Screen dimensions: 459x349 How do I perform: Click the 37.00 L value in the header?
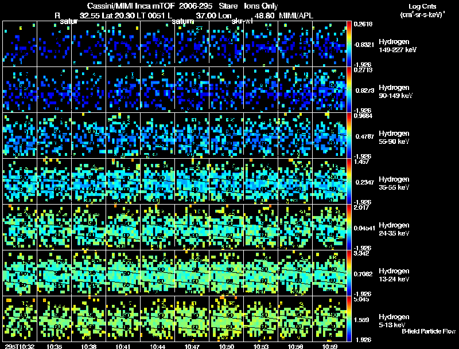coord(206,15)
